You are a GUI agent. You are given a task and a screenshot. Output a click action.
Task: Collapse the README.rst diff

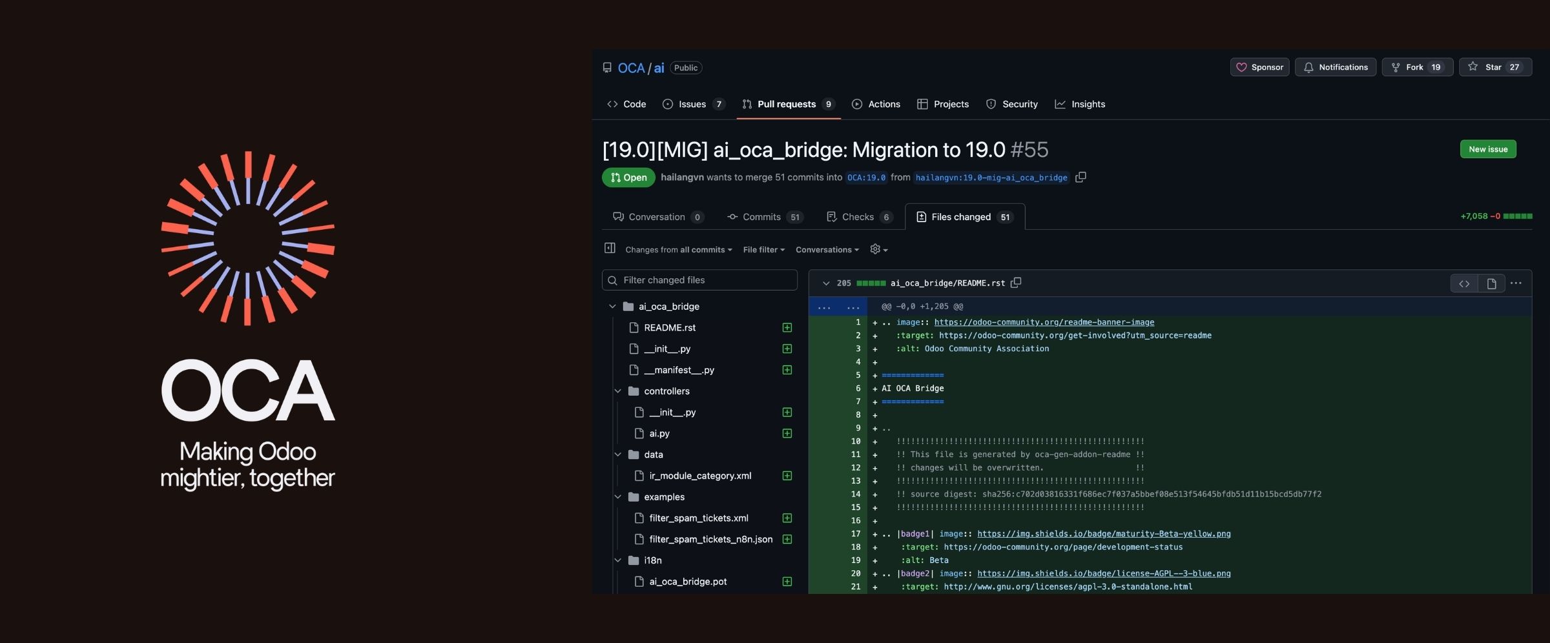tap(825, 283)
